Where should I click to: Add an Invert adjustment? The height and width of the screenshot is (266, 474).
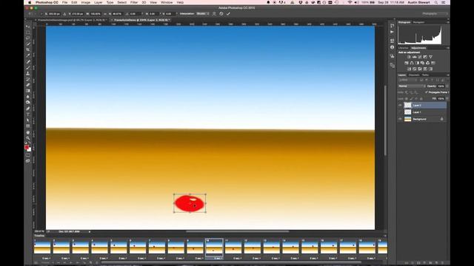point(409,69)
